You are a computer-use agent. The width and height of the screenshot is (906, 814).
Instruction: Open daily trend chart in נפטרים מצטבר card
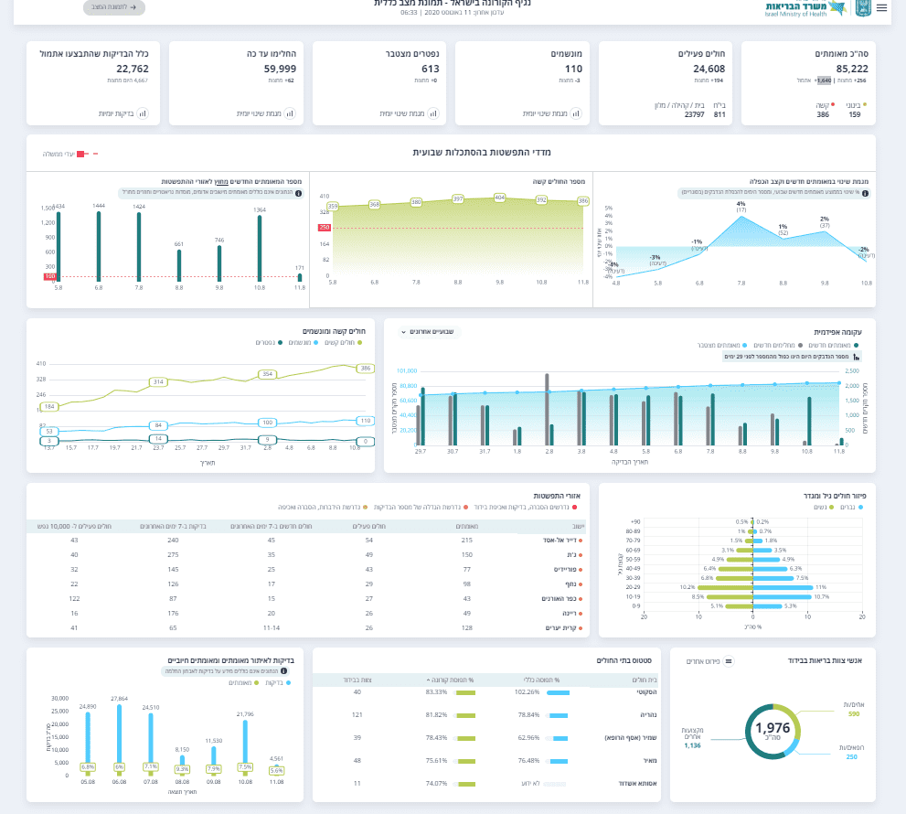coord(432,113)
